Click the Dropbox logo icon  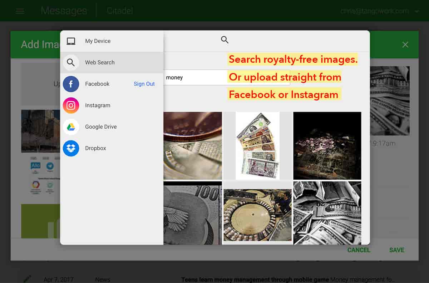(x=71, y=148)
